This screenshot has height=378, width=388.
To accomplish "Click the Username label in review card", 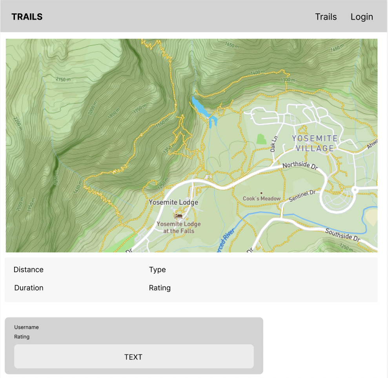I will tap(26, 327).
